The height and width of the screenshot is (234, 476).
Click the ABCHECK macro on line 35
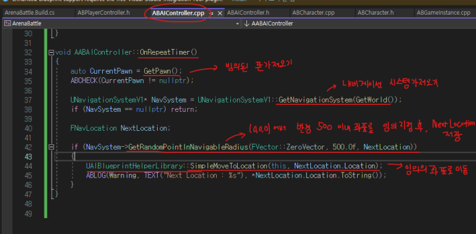click(84, 80)
